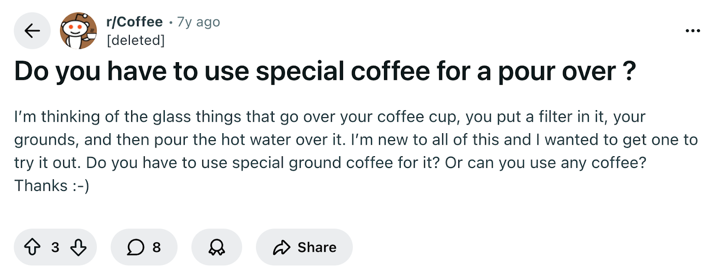Toggle the upvote state on the post
The image size is (711, 277).
point(32,247)
